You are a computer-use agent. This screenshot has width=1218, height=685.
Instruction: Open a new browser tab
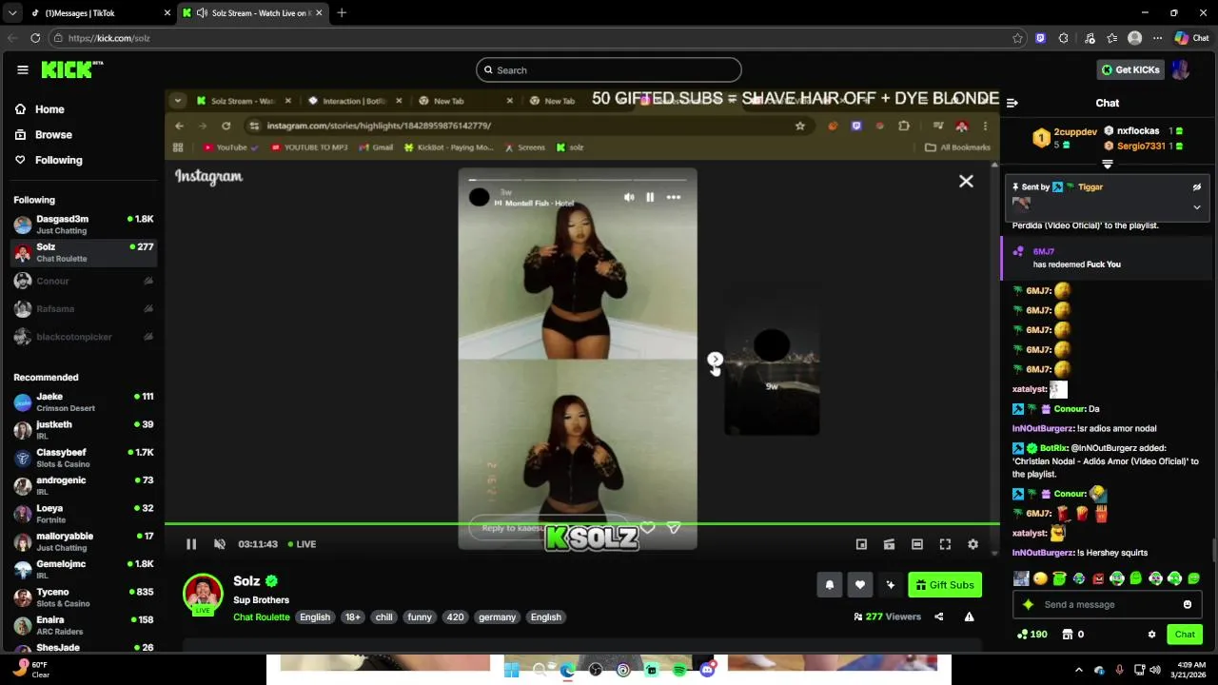point(342,13)
